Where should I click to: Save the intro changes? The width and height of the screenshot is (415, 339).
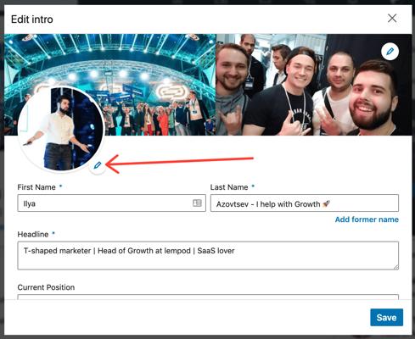pos(386,317)
